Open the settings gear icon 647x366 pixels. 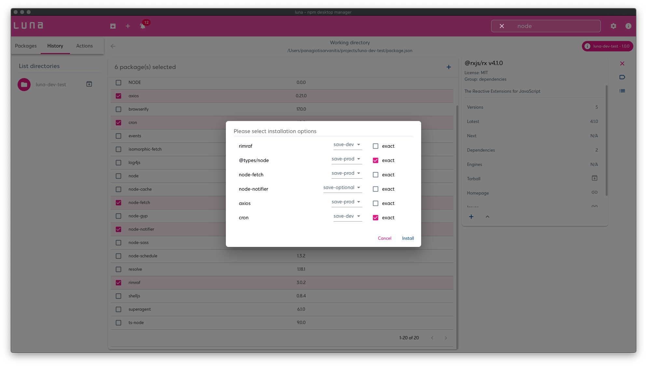pyautogui.click(x=613, y=26)
